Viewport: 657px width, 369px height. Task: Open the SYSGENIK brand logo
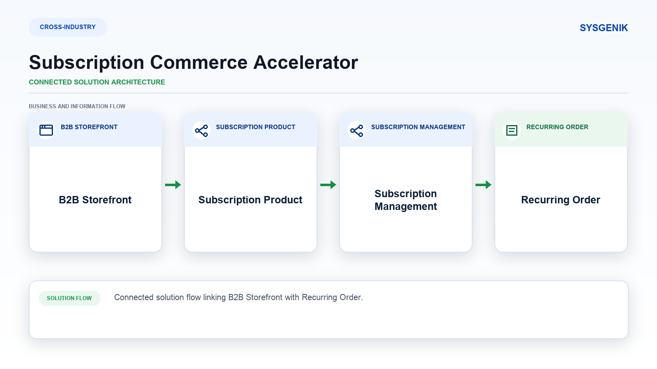pos(604,28)
